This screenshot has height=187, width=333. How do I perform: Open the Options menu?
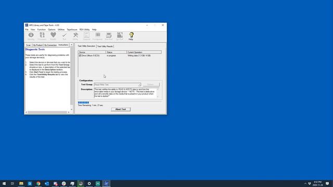(x=52, y=30)
